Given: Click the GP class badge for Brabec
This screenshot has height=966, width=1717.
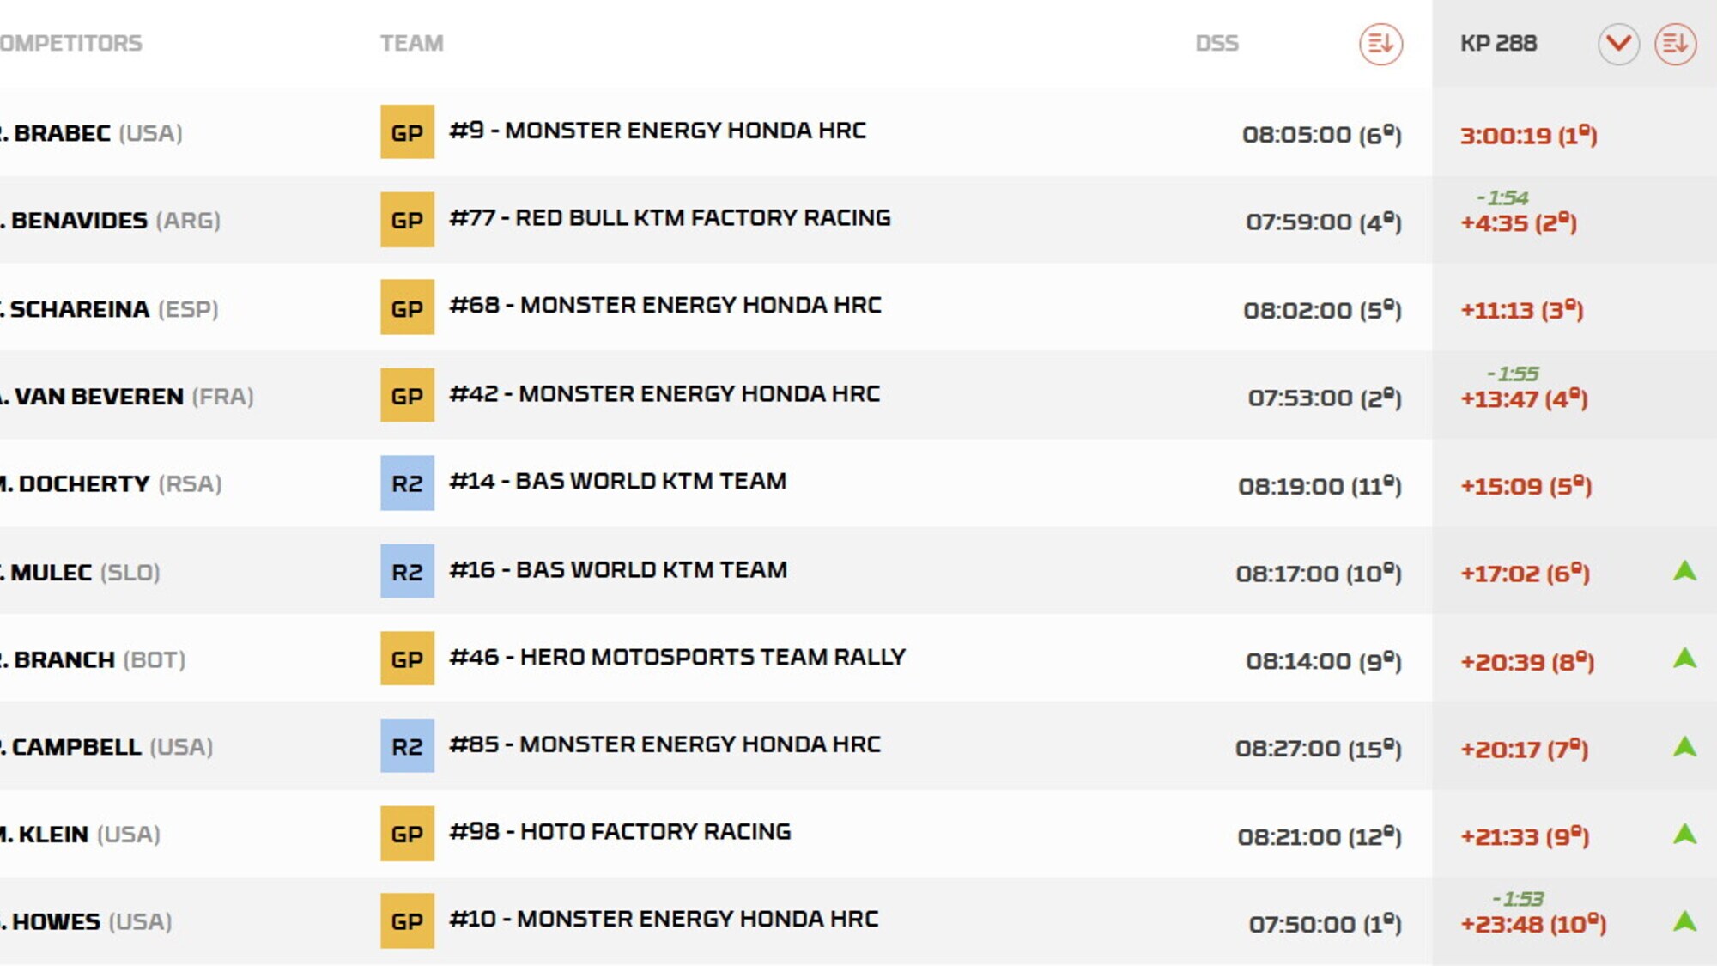Looking at the screenshot, I should [x=407, y=132].
